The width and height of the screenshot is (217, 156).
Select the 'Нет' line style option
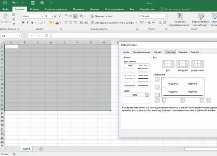130,65
